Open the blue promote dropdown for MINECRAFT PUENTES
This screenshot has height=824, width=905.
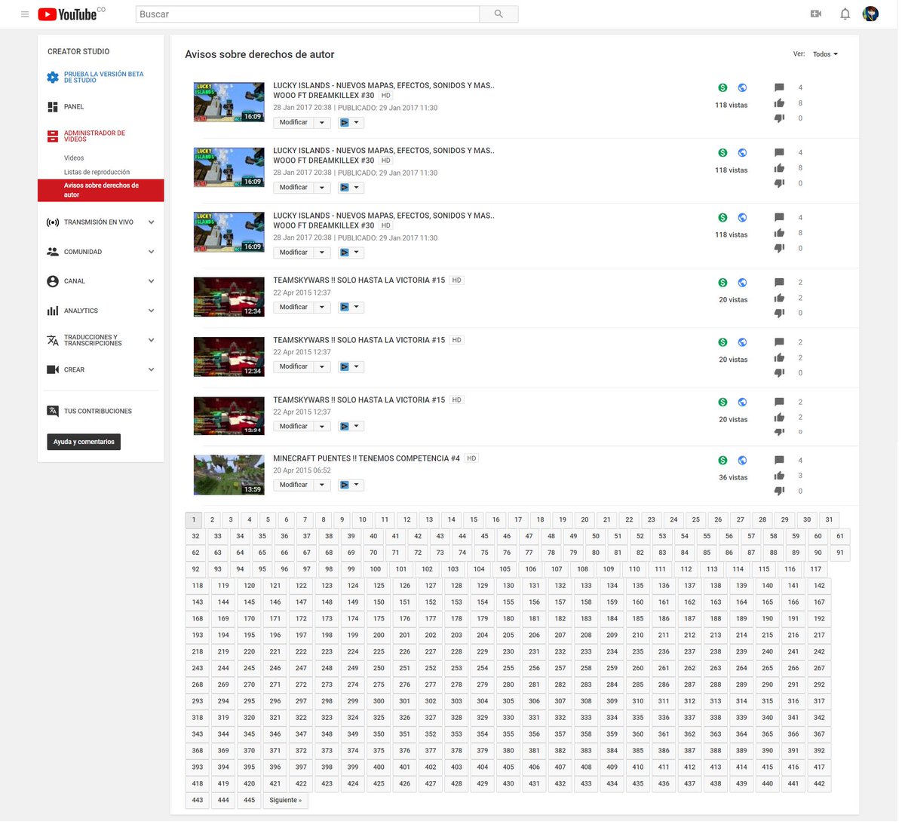(x=351, y=485)
